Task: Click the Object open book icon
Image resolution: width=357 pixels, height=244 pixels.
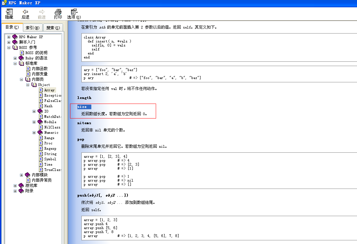Action: coord(34,85)
